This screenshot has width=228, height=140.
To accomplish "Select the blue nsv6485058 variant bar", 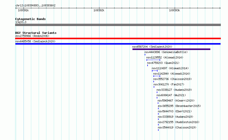I will click(x=118, y=44).
